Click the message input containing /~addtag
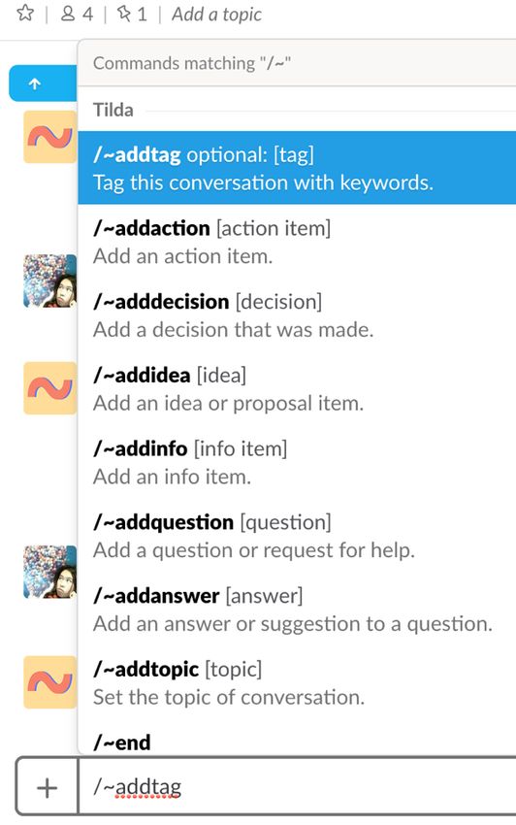This screenshot has height=825, width=516. click(x=297, y=787)
